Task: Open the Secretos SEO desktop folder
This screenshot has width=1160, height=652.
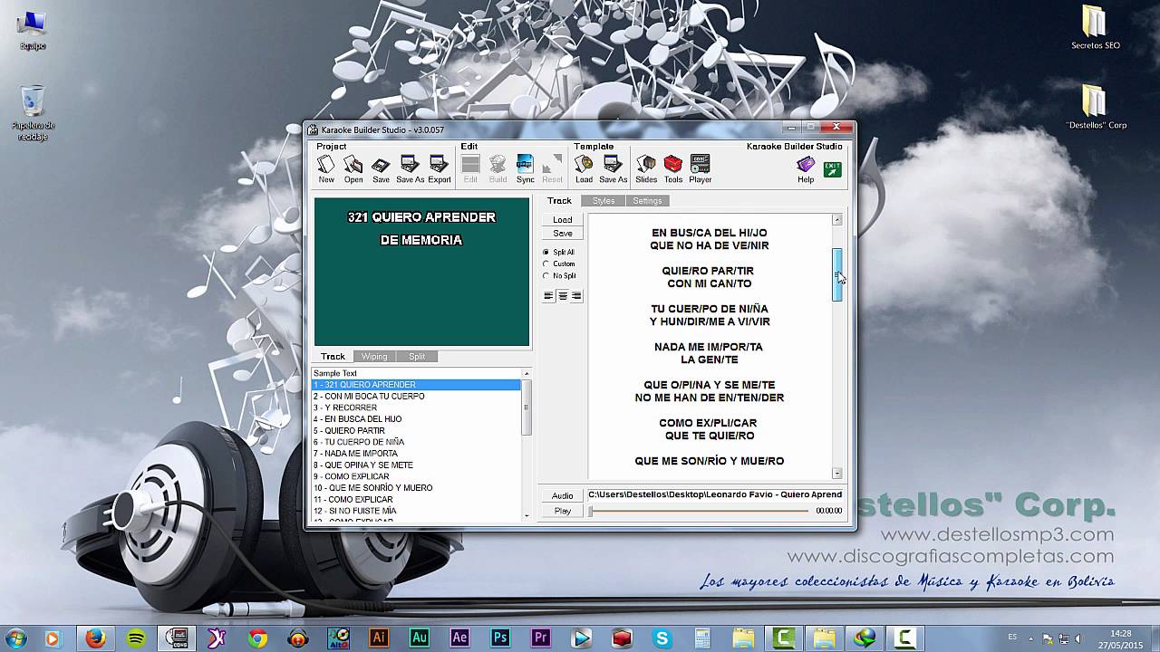Action: [x=1095, y=27]
